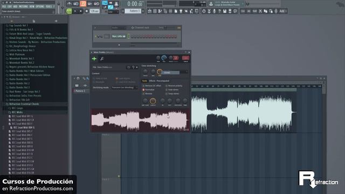Click the transport stop button
Screen dimensions: 345x194
(x=81, y=11)
